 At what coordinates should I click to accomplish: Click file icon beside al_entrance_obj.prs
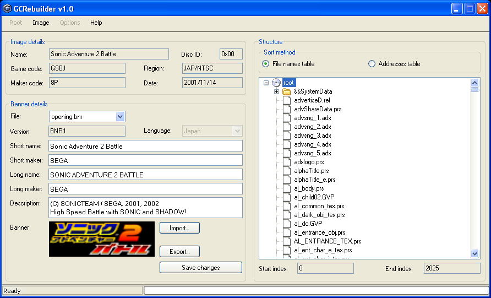[x=287, y=232]
